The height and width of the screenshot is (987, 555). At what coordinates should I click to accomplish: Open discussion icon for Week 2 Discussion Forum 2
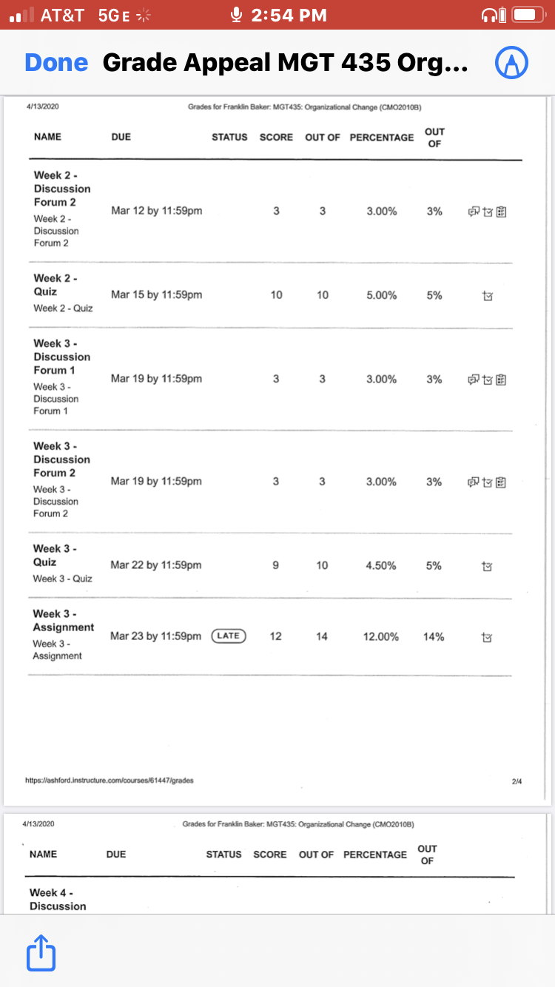[472, 212]
